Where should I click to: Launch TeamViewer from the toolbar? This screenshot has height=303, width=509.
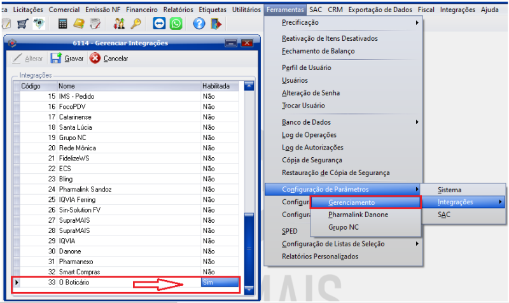159,24
